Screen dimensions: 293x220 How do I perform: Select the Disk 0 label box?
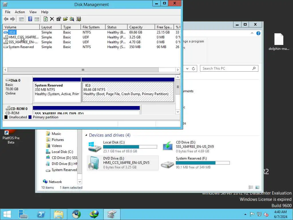point(17,89)
